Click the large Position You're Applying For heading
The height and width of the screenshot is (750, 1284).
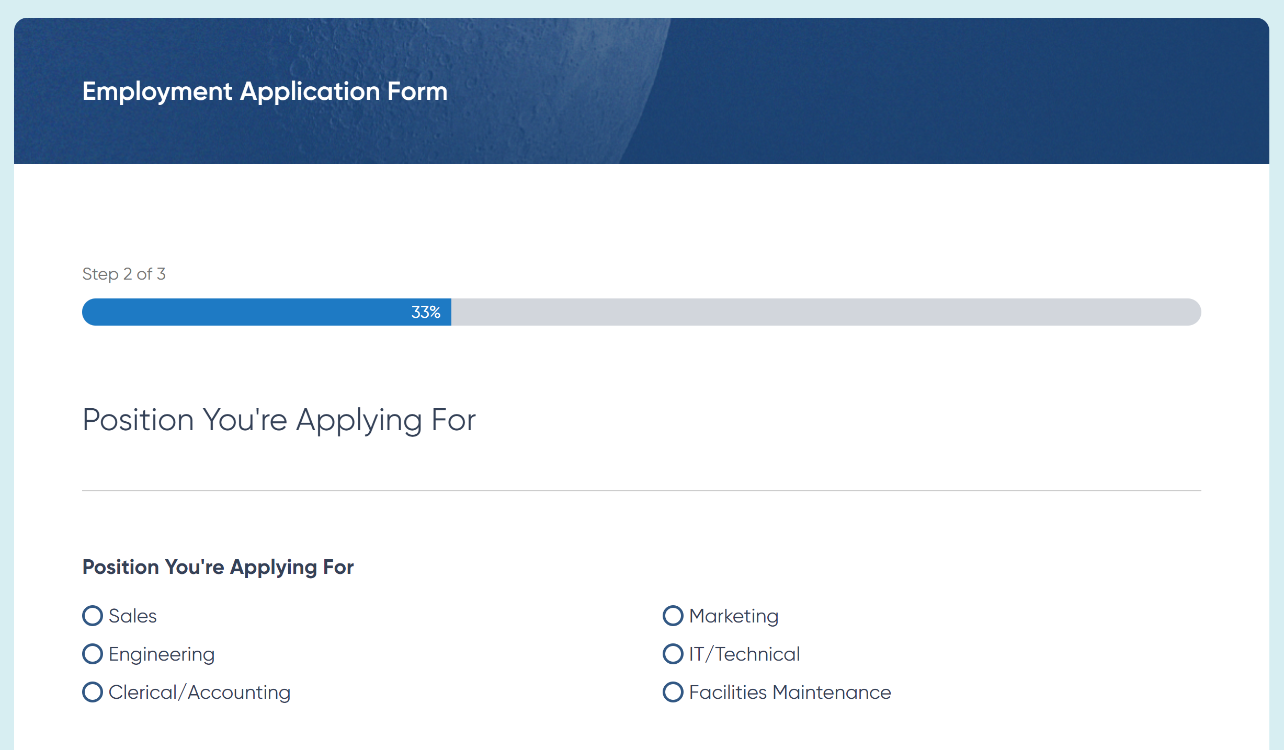tap(279, 420)
